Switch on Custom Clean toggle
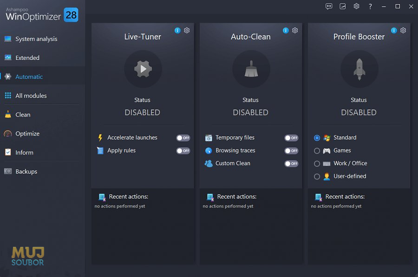418x277 pixels. (291, 163)
